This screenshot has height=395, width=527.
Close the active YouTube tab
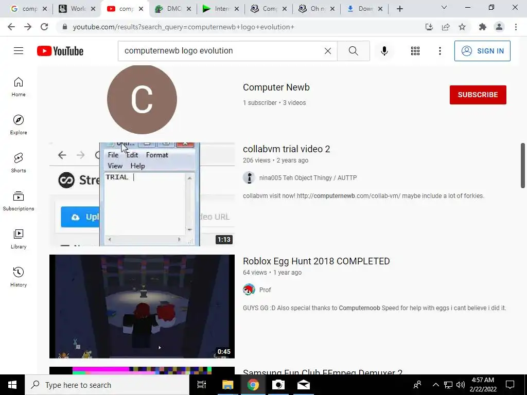coord(141,9)
